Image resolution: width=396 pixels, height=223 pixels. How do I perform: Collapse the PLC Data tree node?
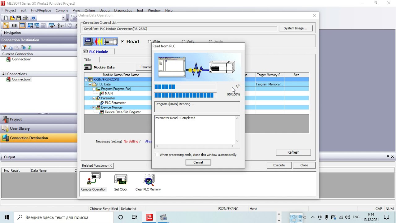click(x=90, y=84)
